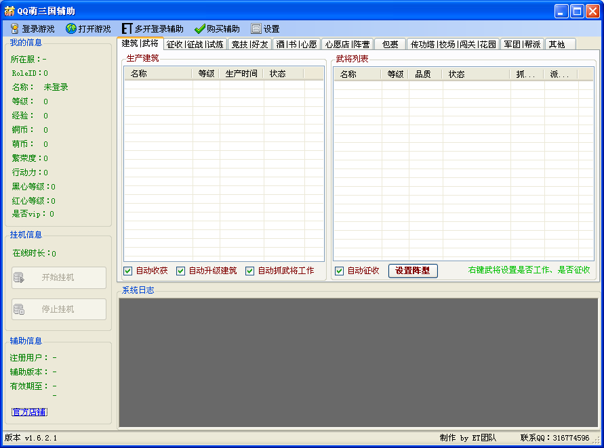Screen dimensions: 604x448
Task: Switch to the 建筑|武将 tab
Action: pos(140,43)
